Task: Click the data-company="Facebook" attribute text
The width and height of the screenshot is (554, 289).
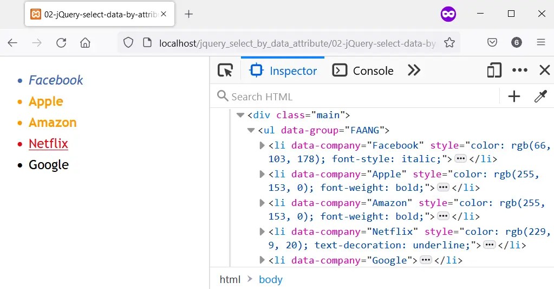Action: (357, 145)
